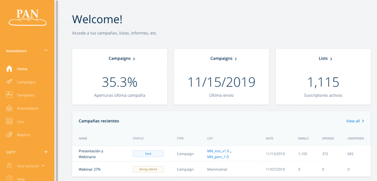Click the Lists stacked rows icon

(x=10, y=121)
